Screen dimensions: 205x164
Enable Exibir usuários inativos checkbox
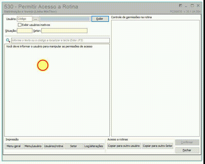click(x=20, y=25)
